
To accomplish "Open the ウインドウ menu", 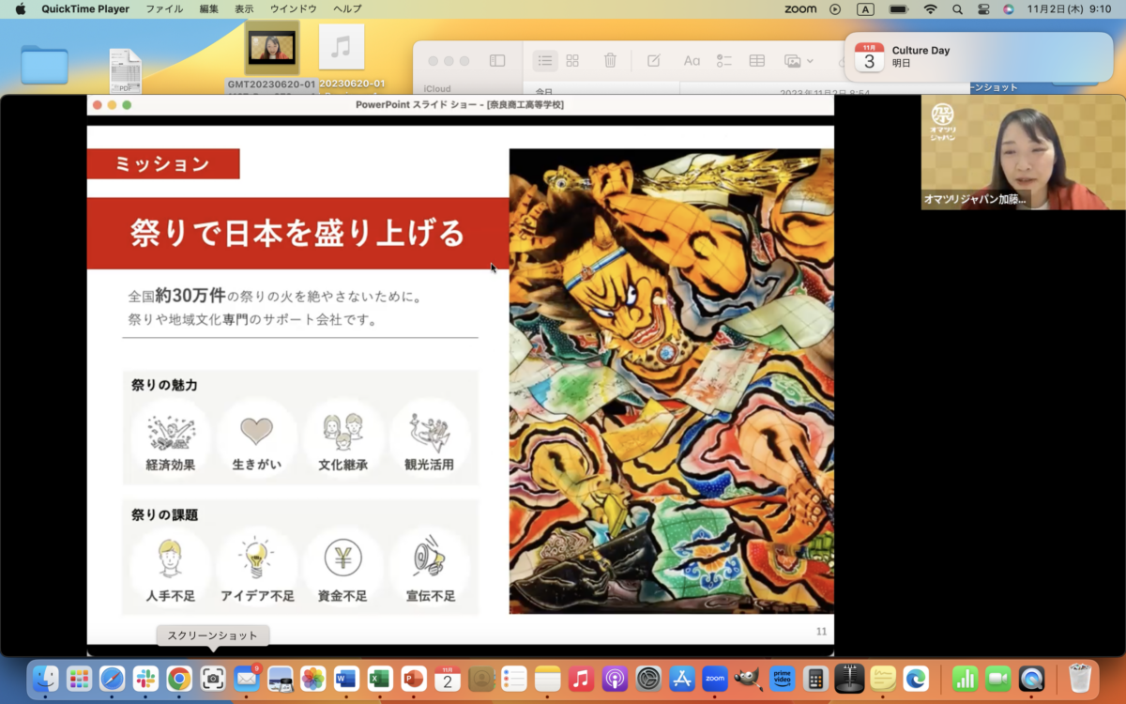I will (293, 9).
